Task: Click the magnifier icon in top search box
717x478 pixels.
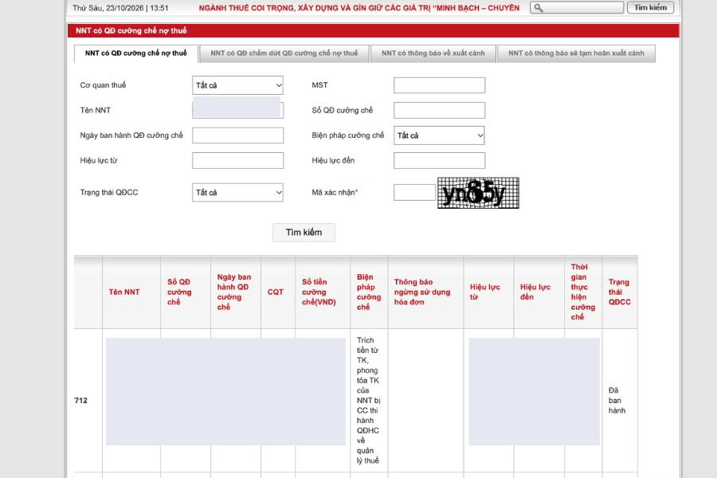Action: [539, 8]
